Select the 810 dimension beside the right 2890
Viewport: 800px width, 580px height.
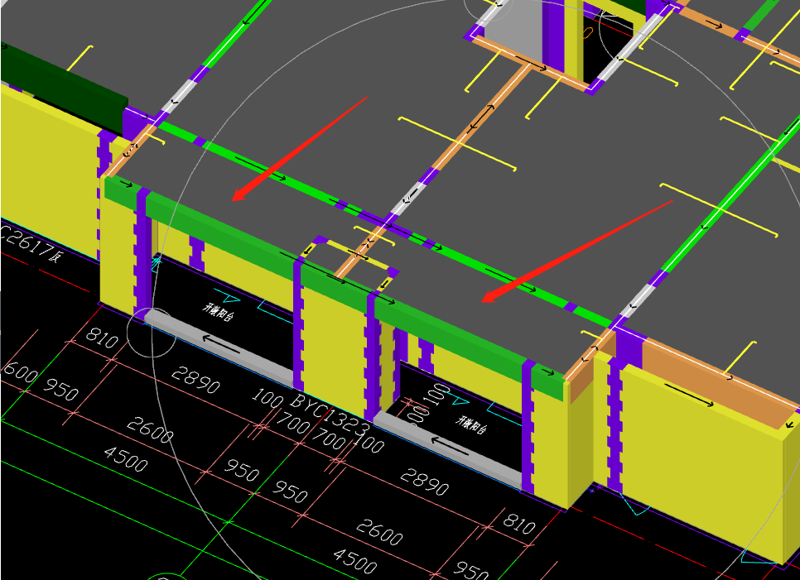519,522
